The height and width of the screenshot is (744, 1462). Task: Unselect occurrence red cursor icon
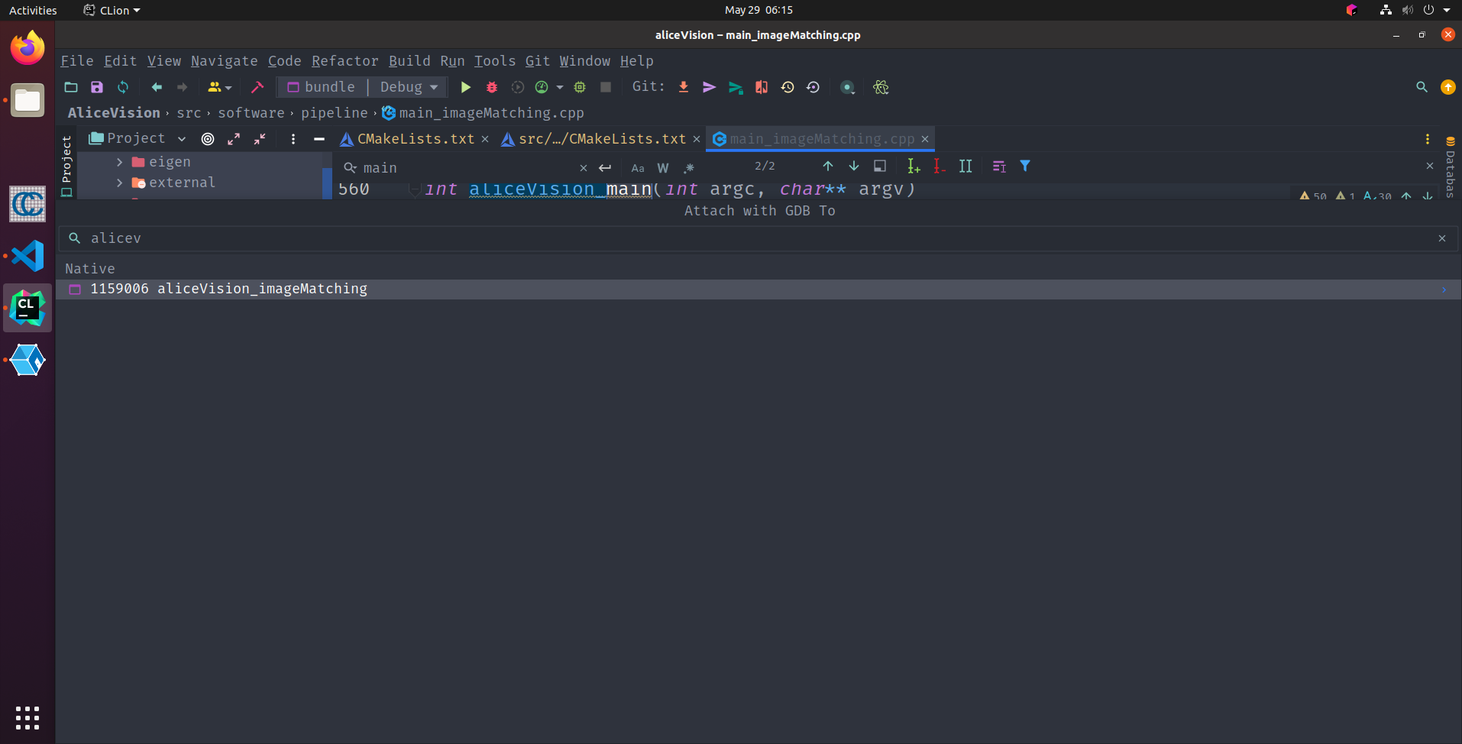pos(940,166)
